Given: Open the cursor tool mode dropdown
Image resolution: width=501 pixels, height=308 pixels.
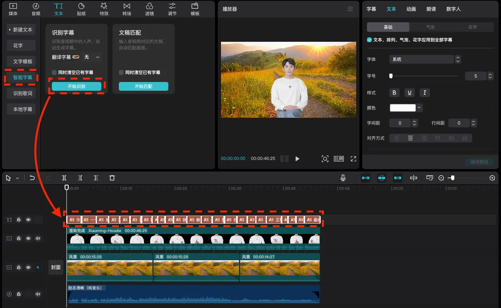Looking at the screenshot, I should 18,178.
